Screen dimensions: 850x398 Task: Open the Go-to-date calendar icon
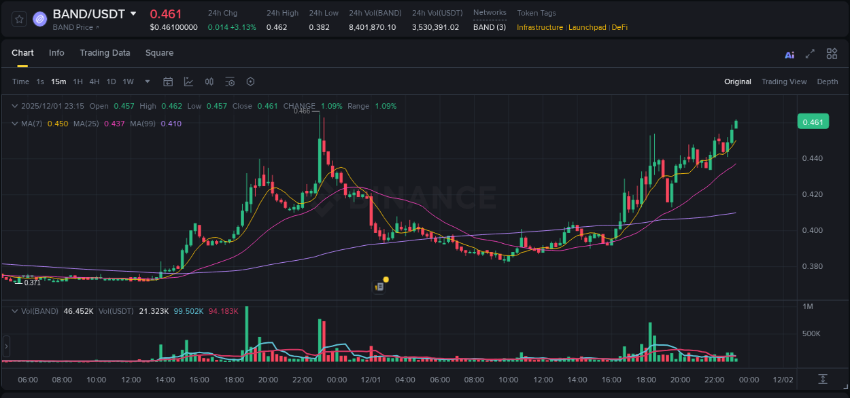click(168, 82)
